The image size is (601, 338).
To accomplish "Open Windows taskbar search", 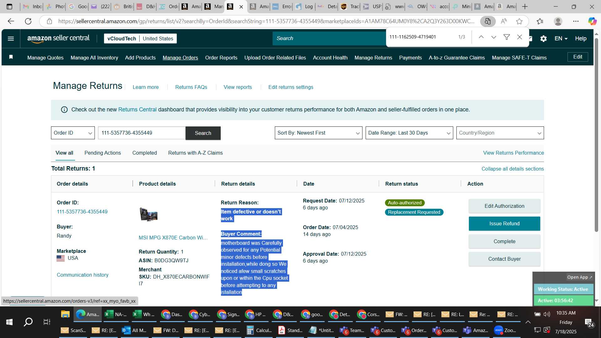I will coord(28,322).
